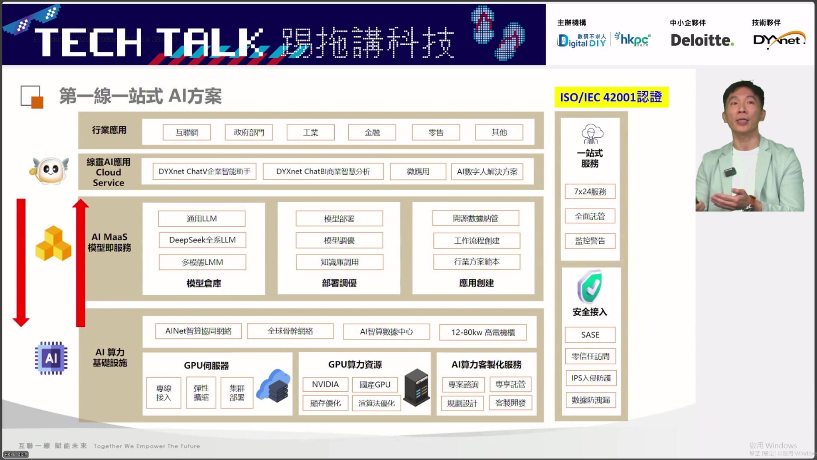Click the NVIDIA box

pyautogui.click(x=325, y=384)
